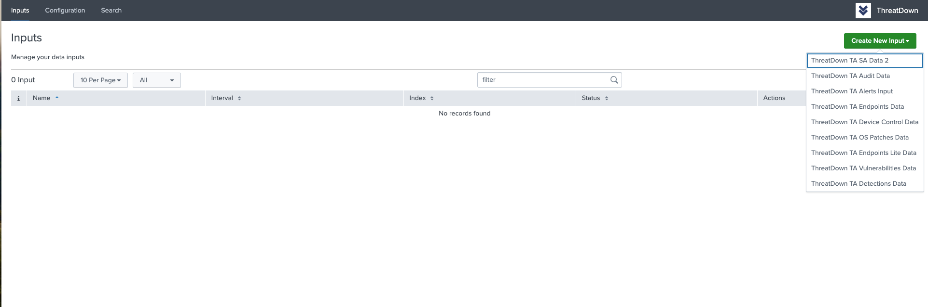Screen dimensions: 928x307
Task: Select ThreatDown TA SA Data 2
Action: click(865, 61)
